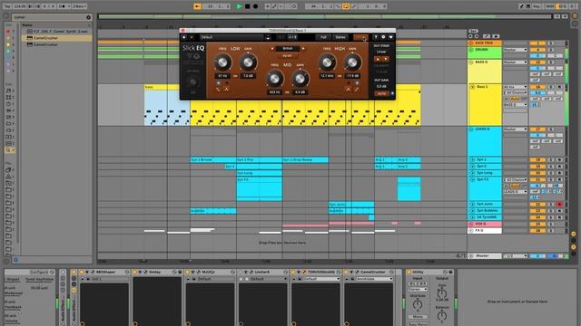Screen dimensions: 581x326
Task: Select the high band shelf shape icon
Action: coord(357,89)
